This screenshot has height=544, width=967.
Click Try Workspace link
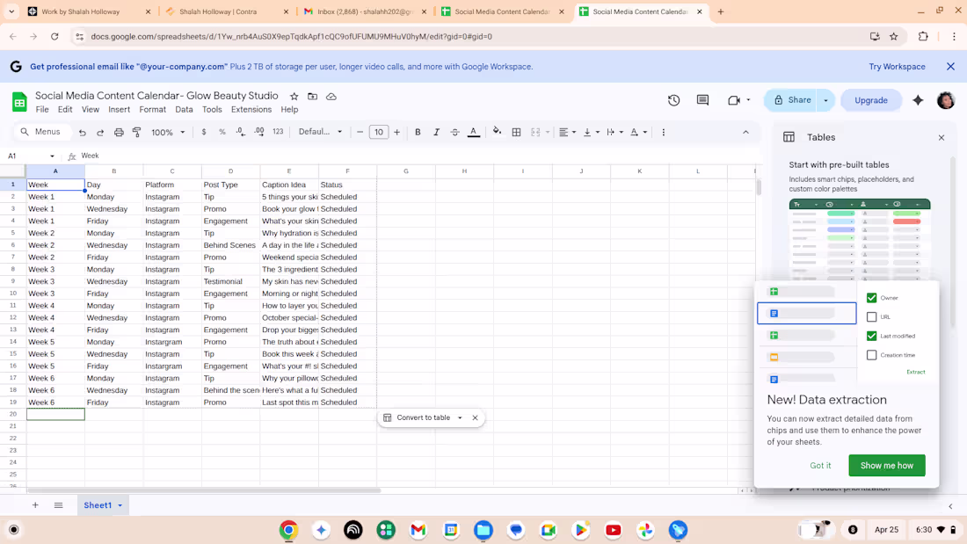click(897, 67)
